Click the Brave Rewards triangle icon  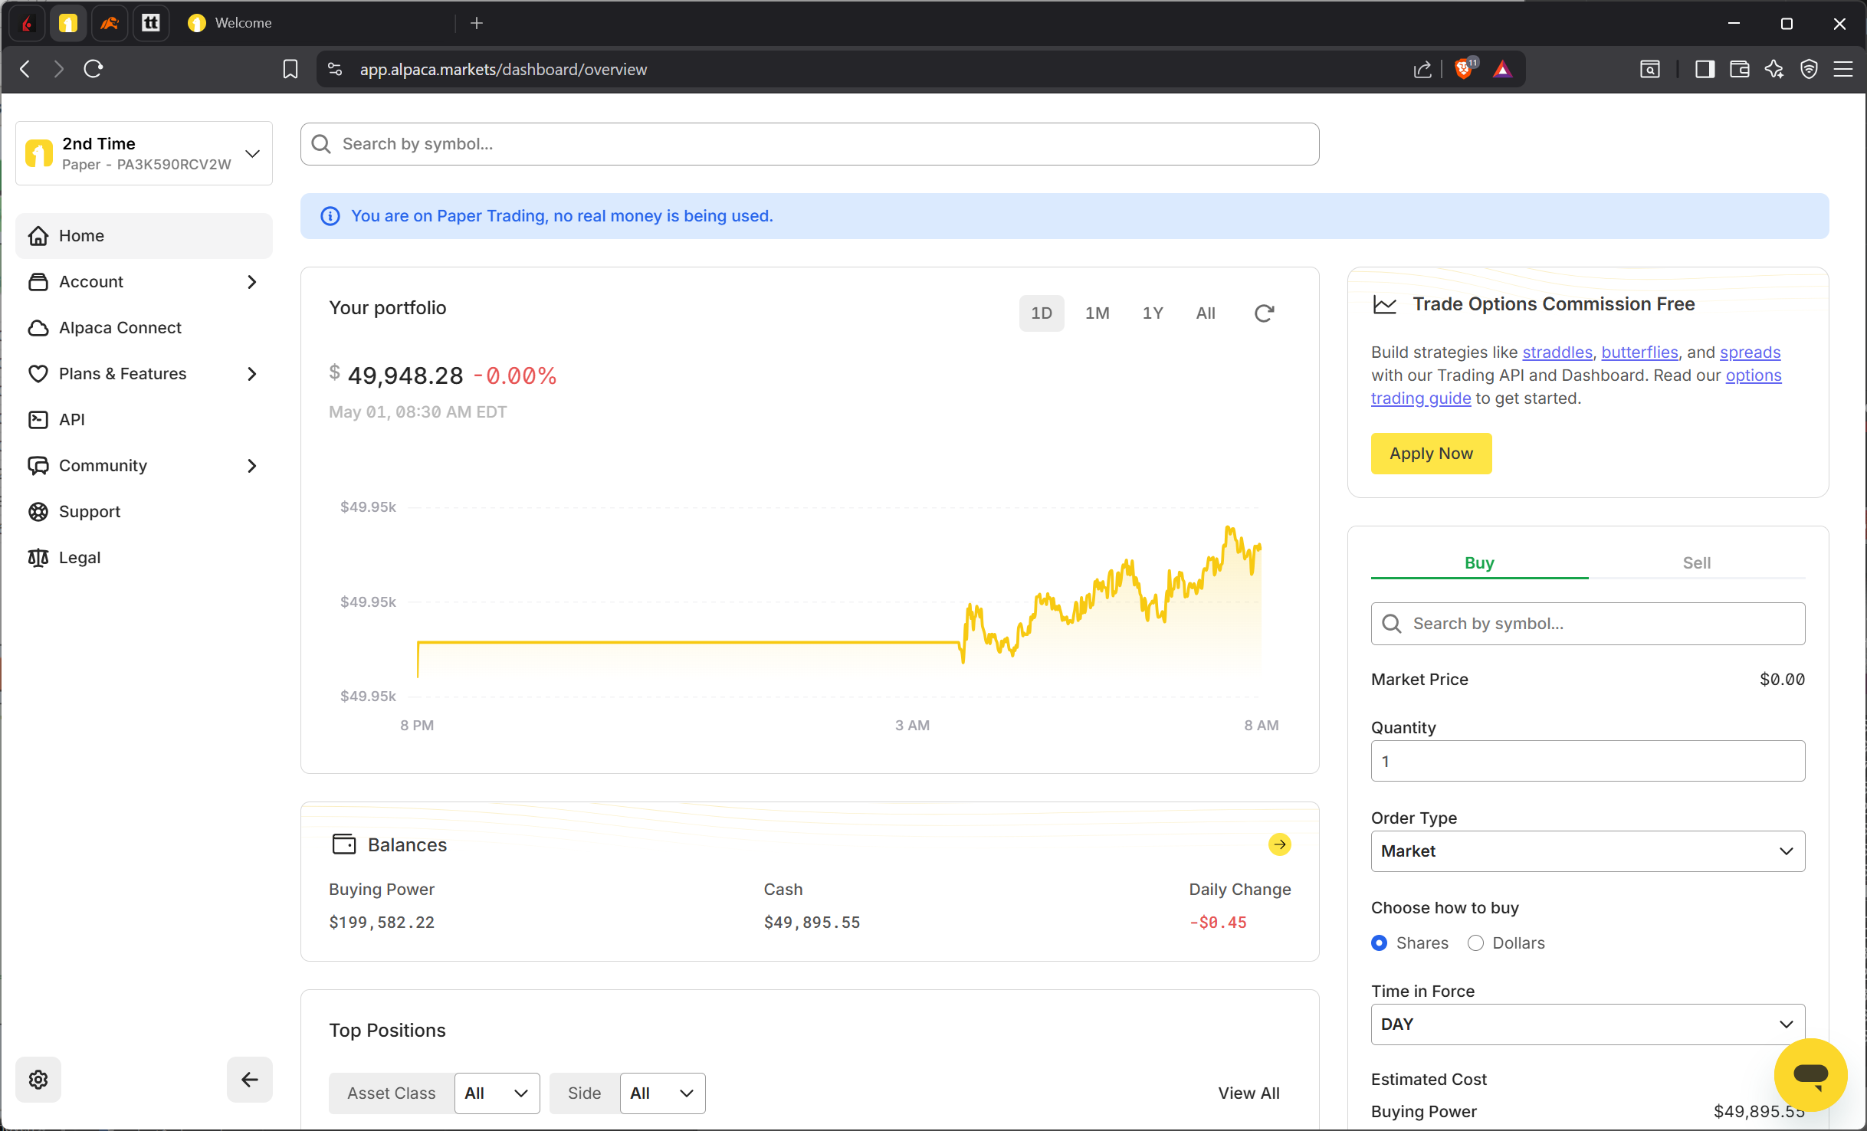click(x=1502, y=70)
